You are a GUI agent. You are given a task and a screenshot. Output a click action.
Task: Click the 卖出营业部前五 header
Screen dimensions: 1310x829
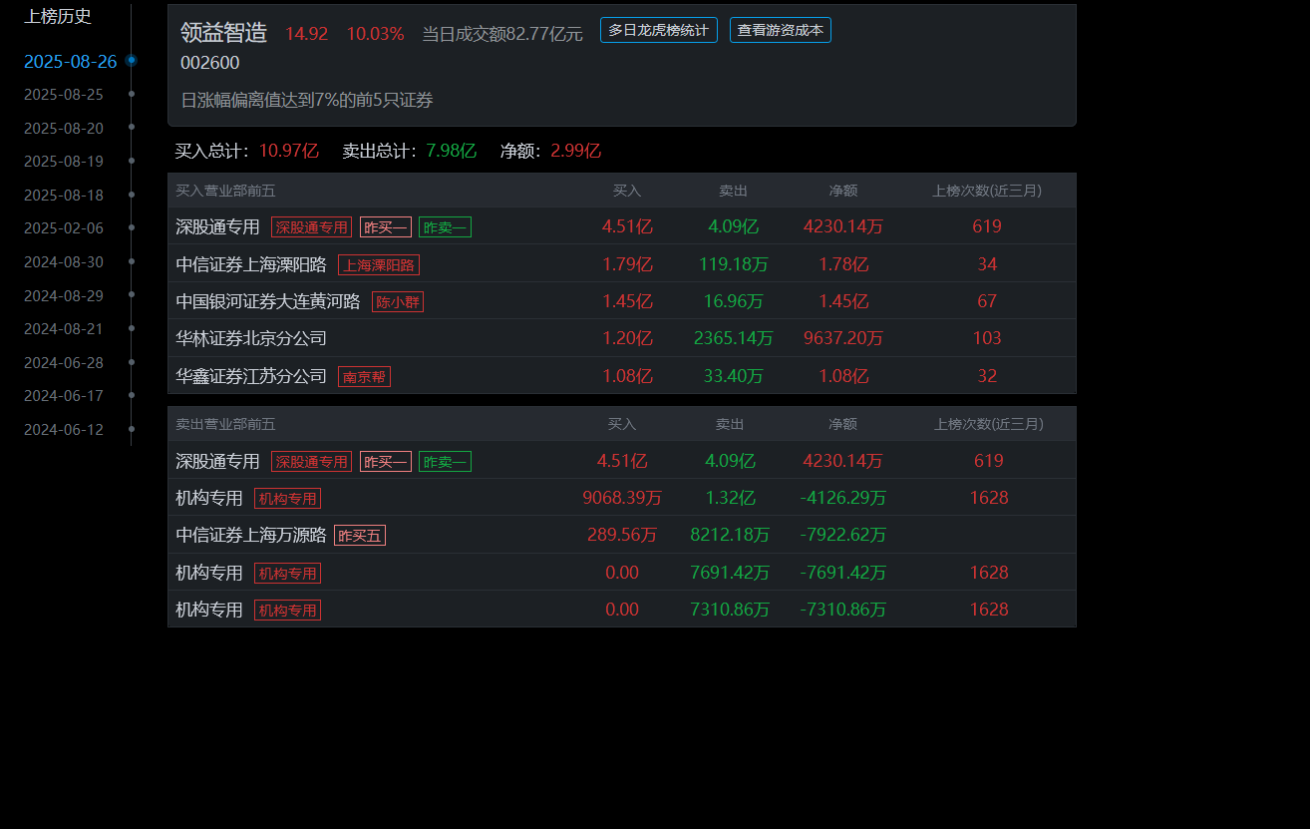(x=225, y=424)
